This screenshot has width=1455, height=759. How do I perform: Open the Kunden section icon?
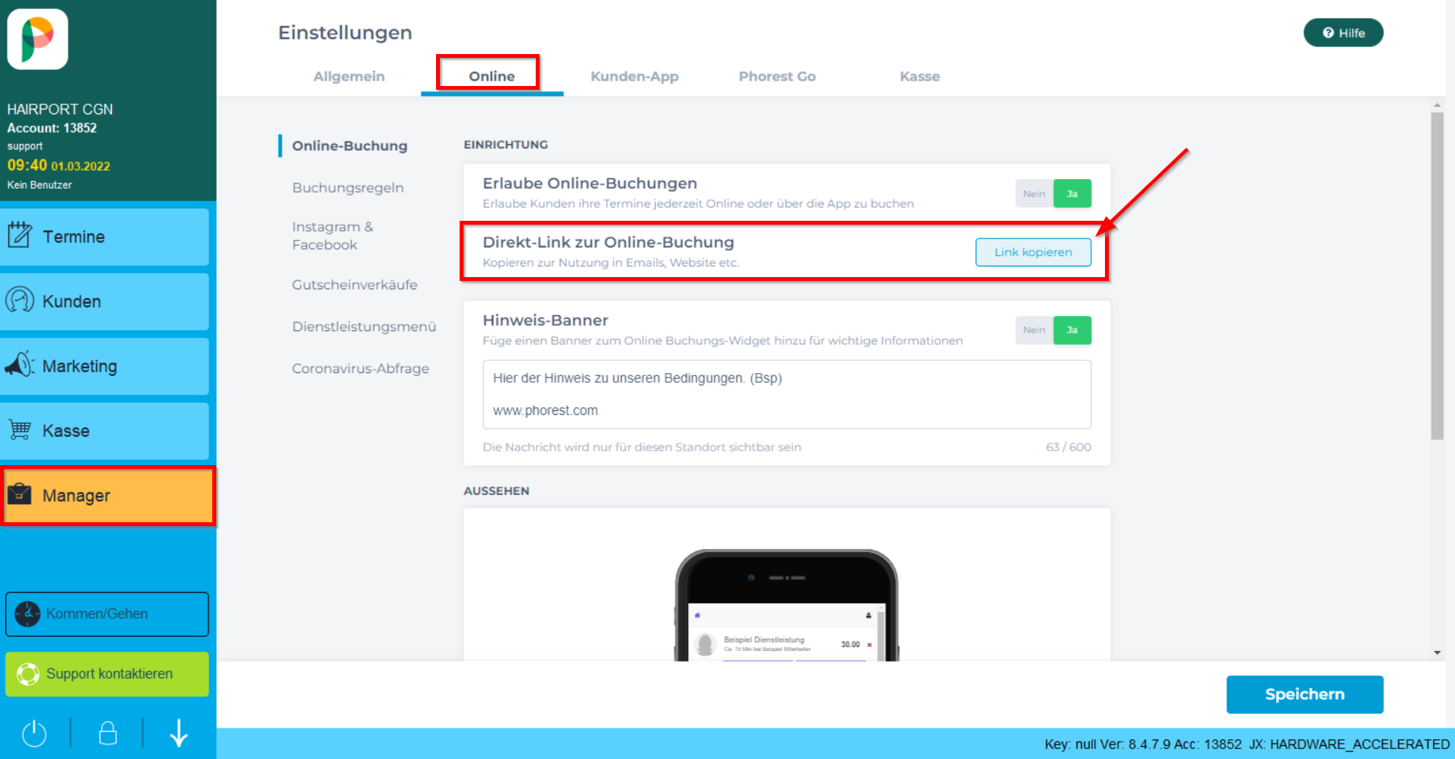pyautogui.click(x=20, y=300)
